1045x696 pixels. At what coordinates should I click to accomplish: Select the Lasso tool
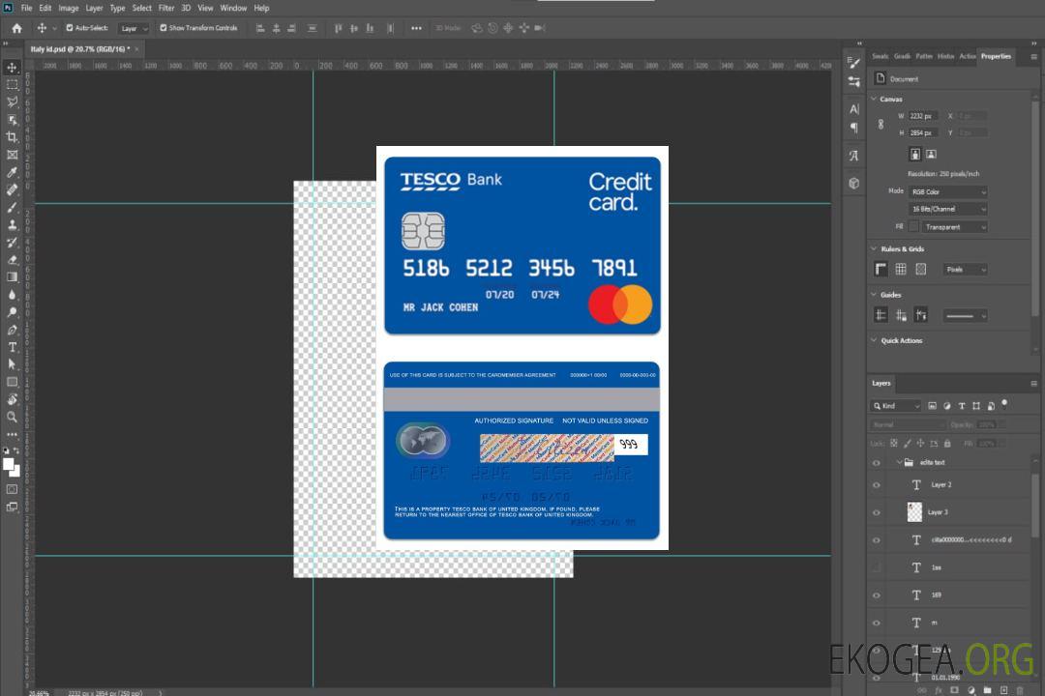coord(12,101)
